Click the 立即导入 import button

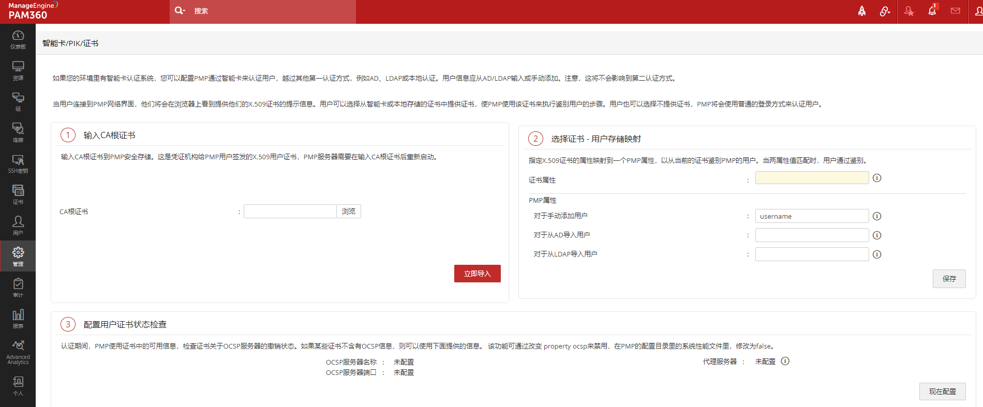tap(477, 274)
